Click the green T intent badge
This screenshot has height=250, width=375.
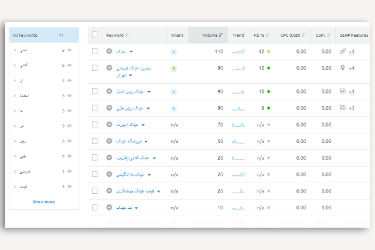(174, 69)
